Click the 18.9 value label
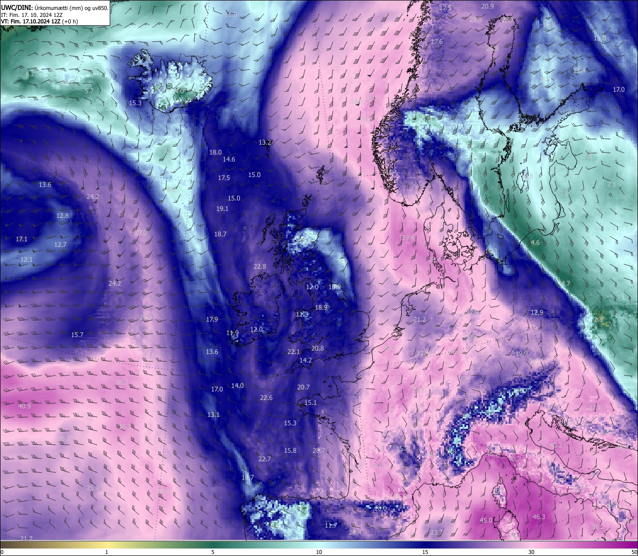This screenshot has height=556, width=638. (x=321, y=308)
